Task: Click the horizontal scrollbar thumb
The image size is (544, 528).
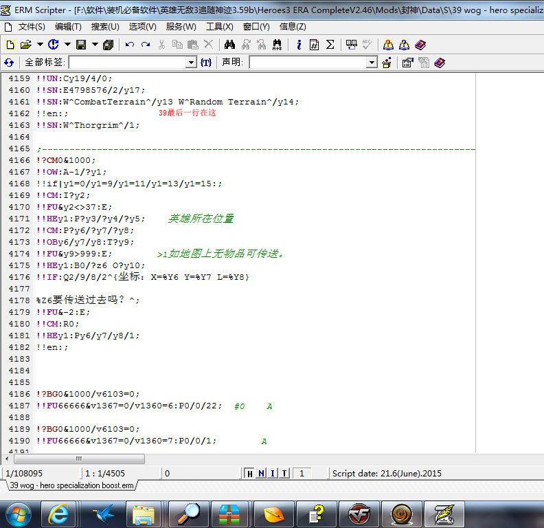Action: (79, 459)
